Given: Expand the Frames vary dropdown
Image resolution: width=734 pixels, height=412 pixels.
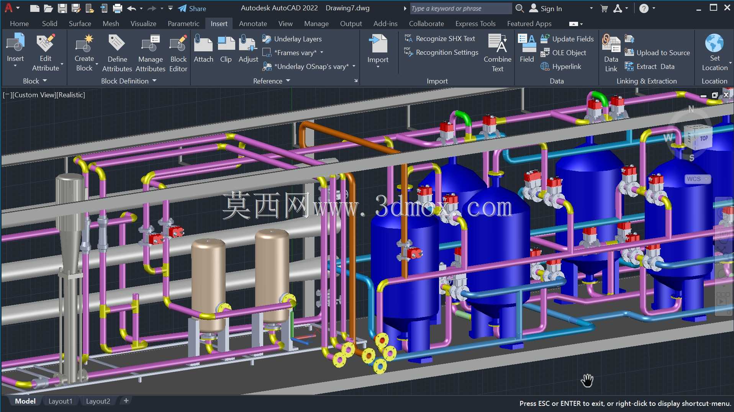Looking at the screenshot, I should click(322, 52).
